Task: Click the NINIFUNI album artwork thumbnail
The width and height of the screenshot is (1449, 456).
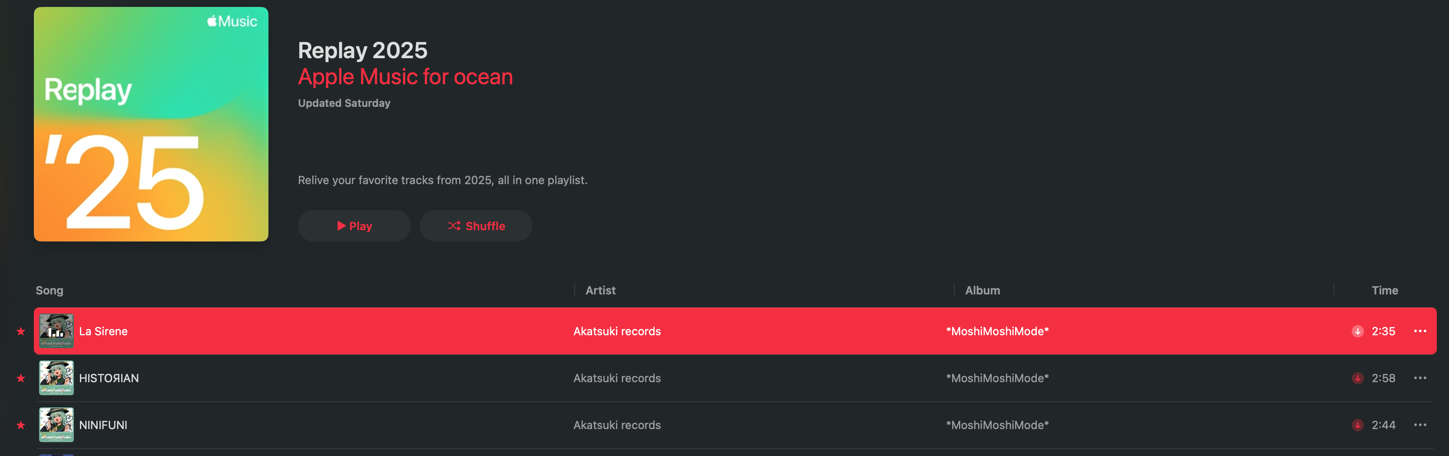Action: 56,425
